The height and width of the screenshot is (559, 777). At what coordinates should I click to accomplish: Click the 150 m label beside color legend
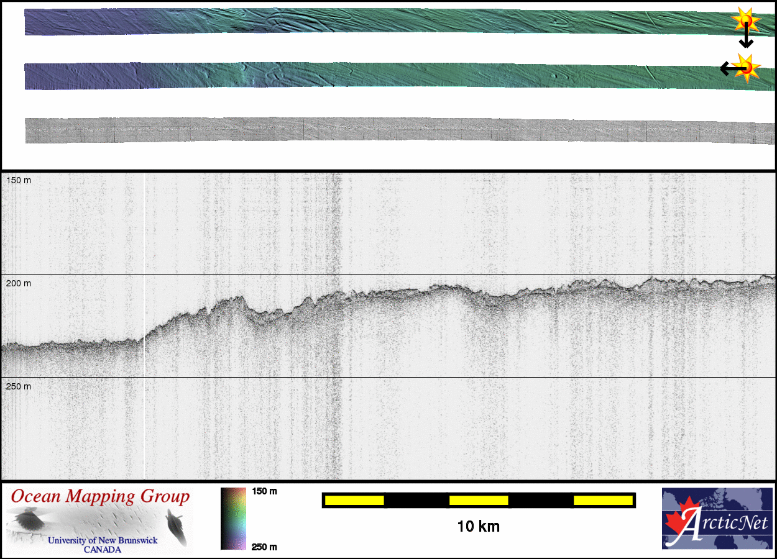(264, 491)
